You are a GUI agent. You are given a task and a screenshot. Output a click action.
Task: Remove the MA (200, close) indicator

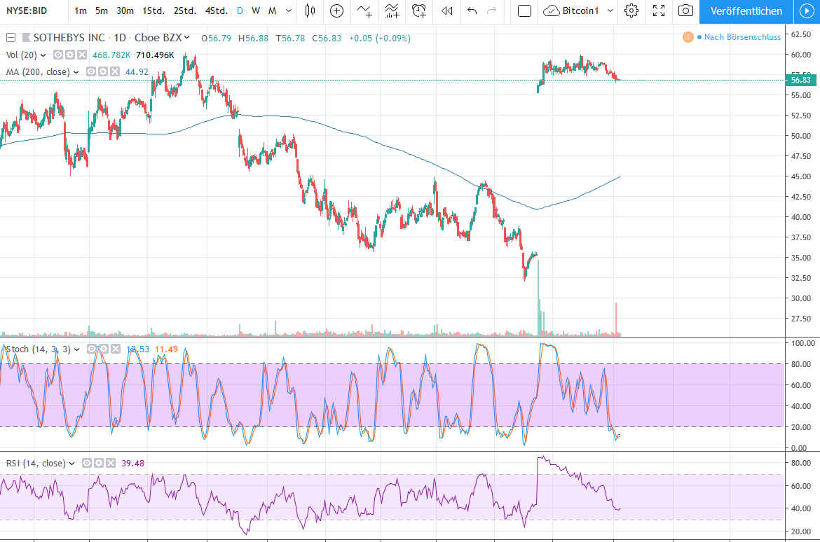click(x=115, y=71)
